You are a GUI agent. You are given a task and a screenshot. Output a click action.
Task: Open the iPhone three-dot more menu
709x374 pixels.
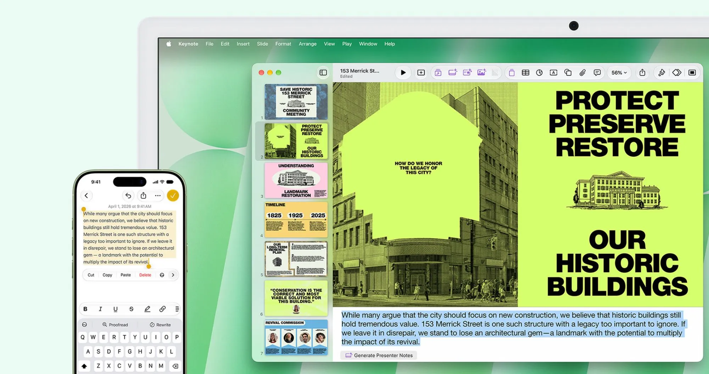pos(158,196)
